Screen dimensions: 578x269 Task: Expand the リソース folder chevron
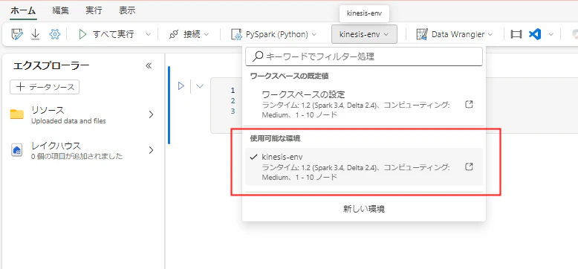[x=151, y=114]
